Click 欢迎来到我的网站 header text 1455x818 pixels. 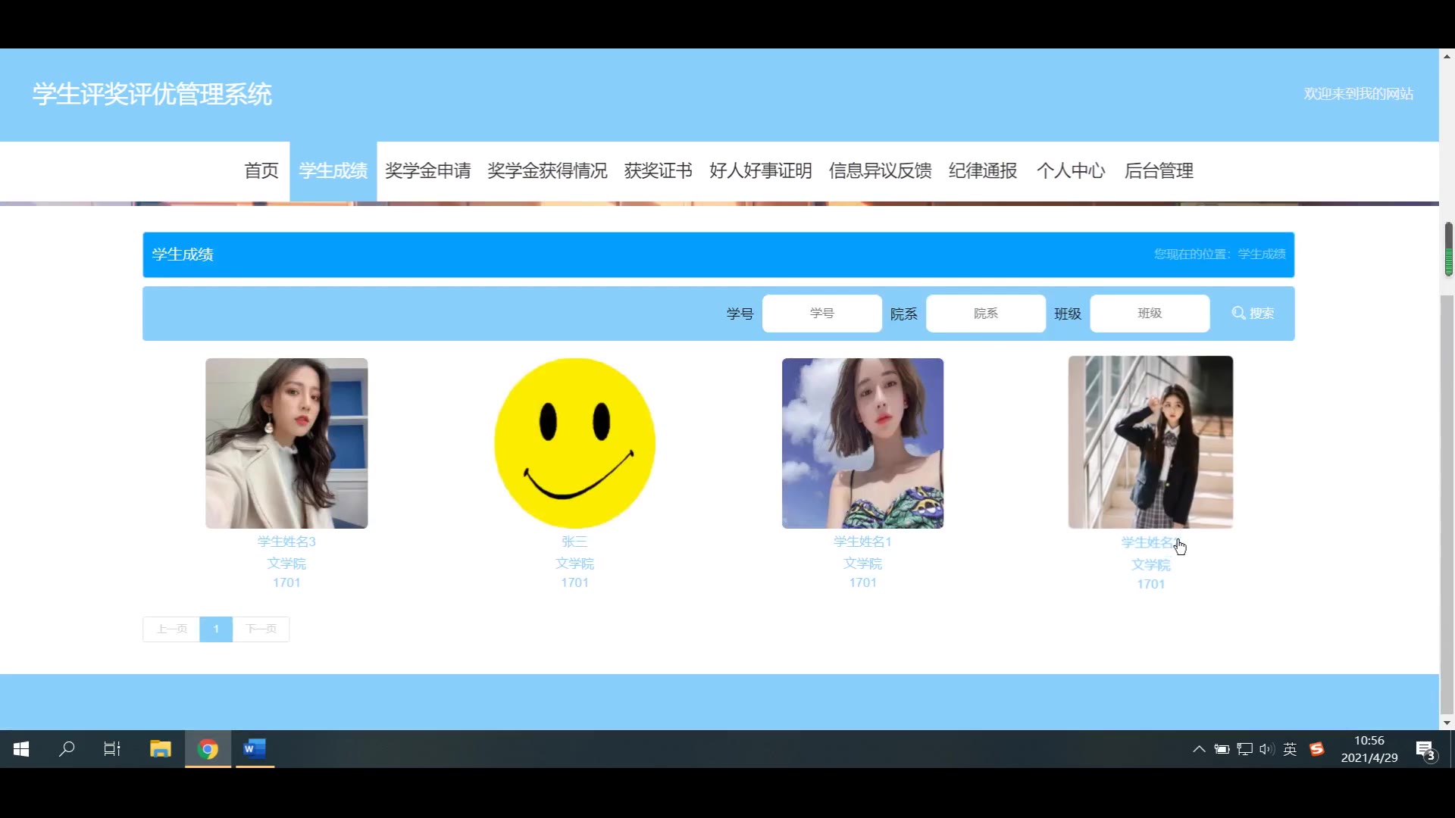pos(1358,94)
